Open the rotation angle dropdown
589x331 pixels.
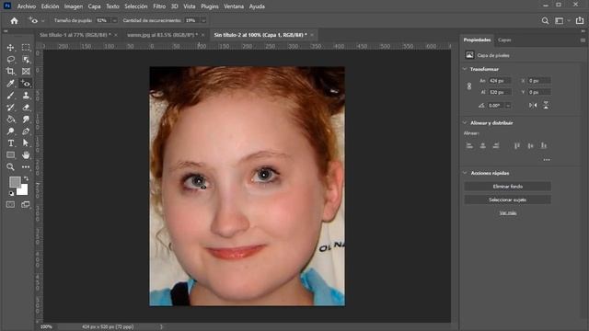pos(508,106)
